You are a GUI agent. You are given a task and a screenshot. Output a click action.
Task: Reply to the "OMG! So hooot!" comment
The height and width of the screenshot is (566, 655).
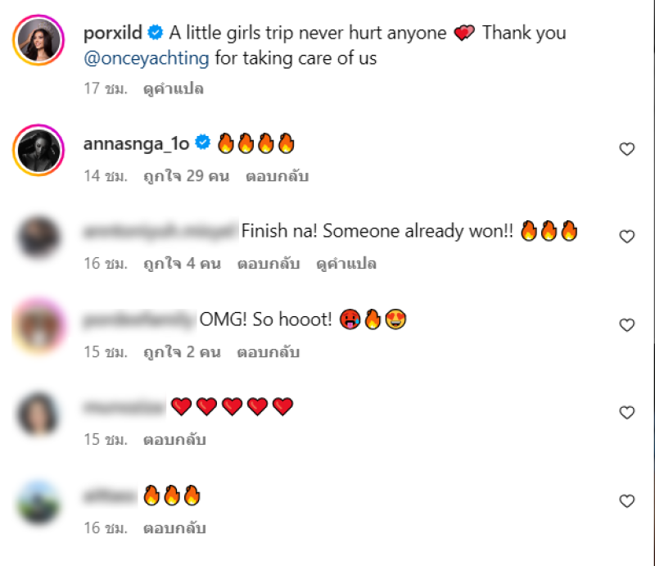(x=268, y=352)
